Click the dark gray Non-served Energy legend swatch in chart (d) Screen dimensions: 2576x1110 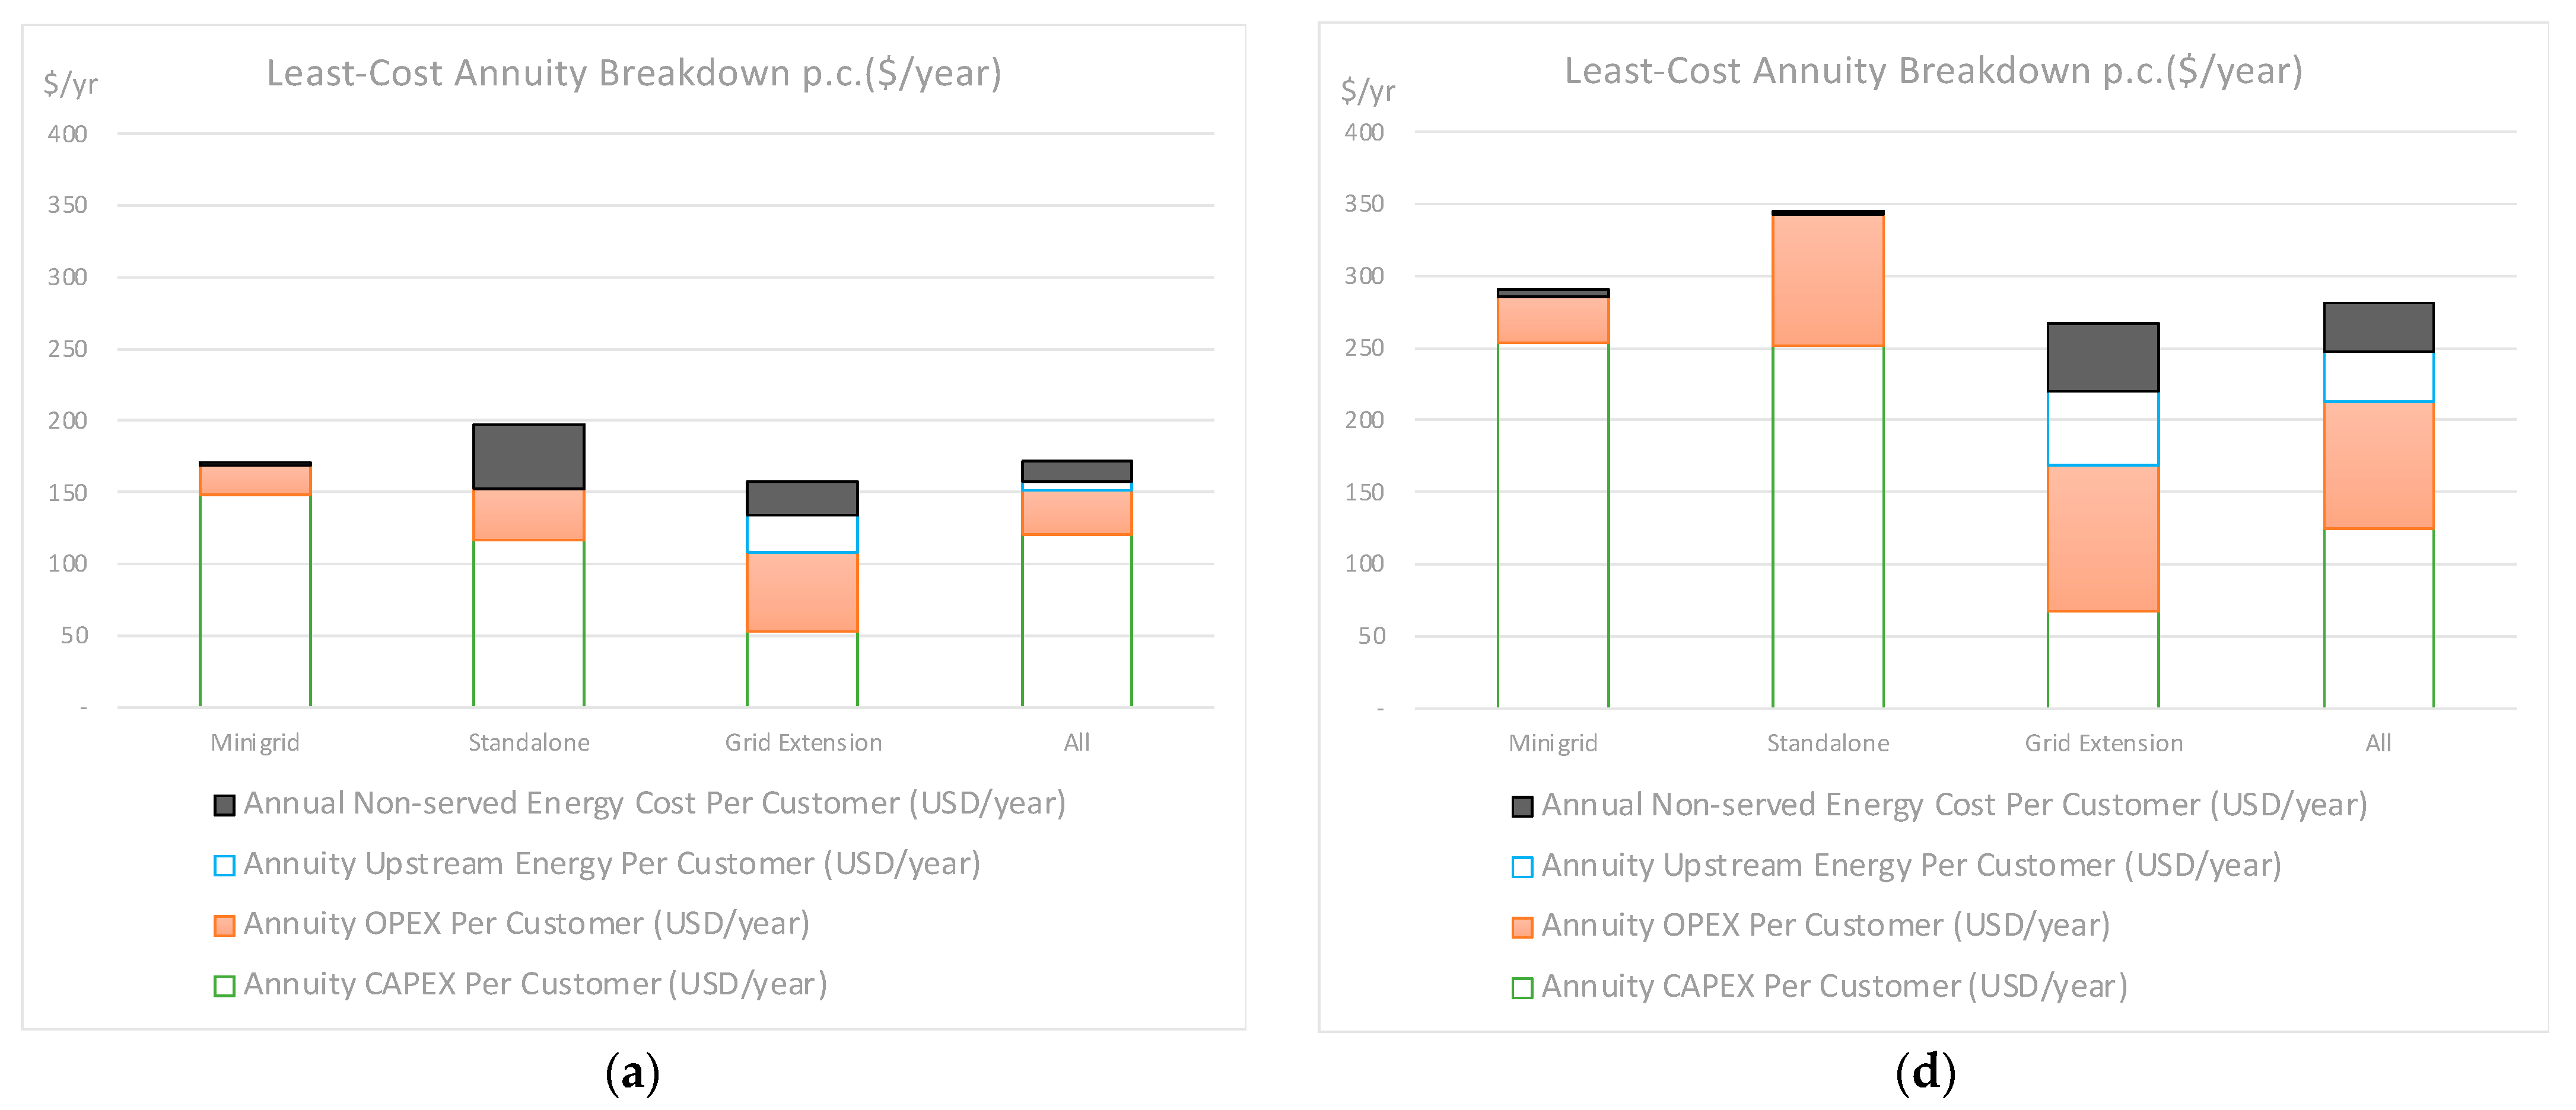click(1522, 806)
